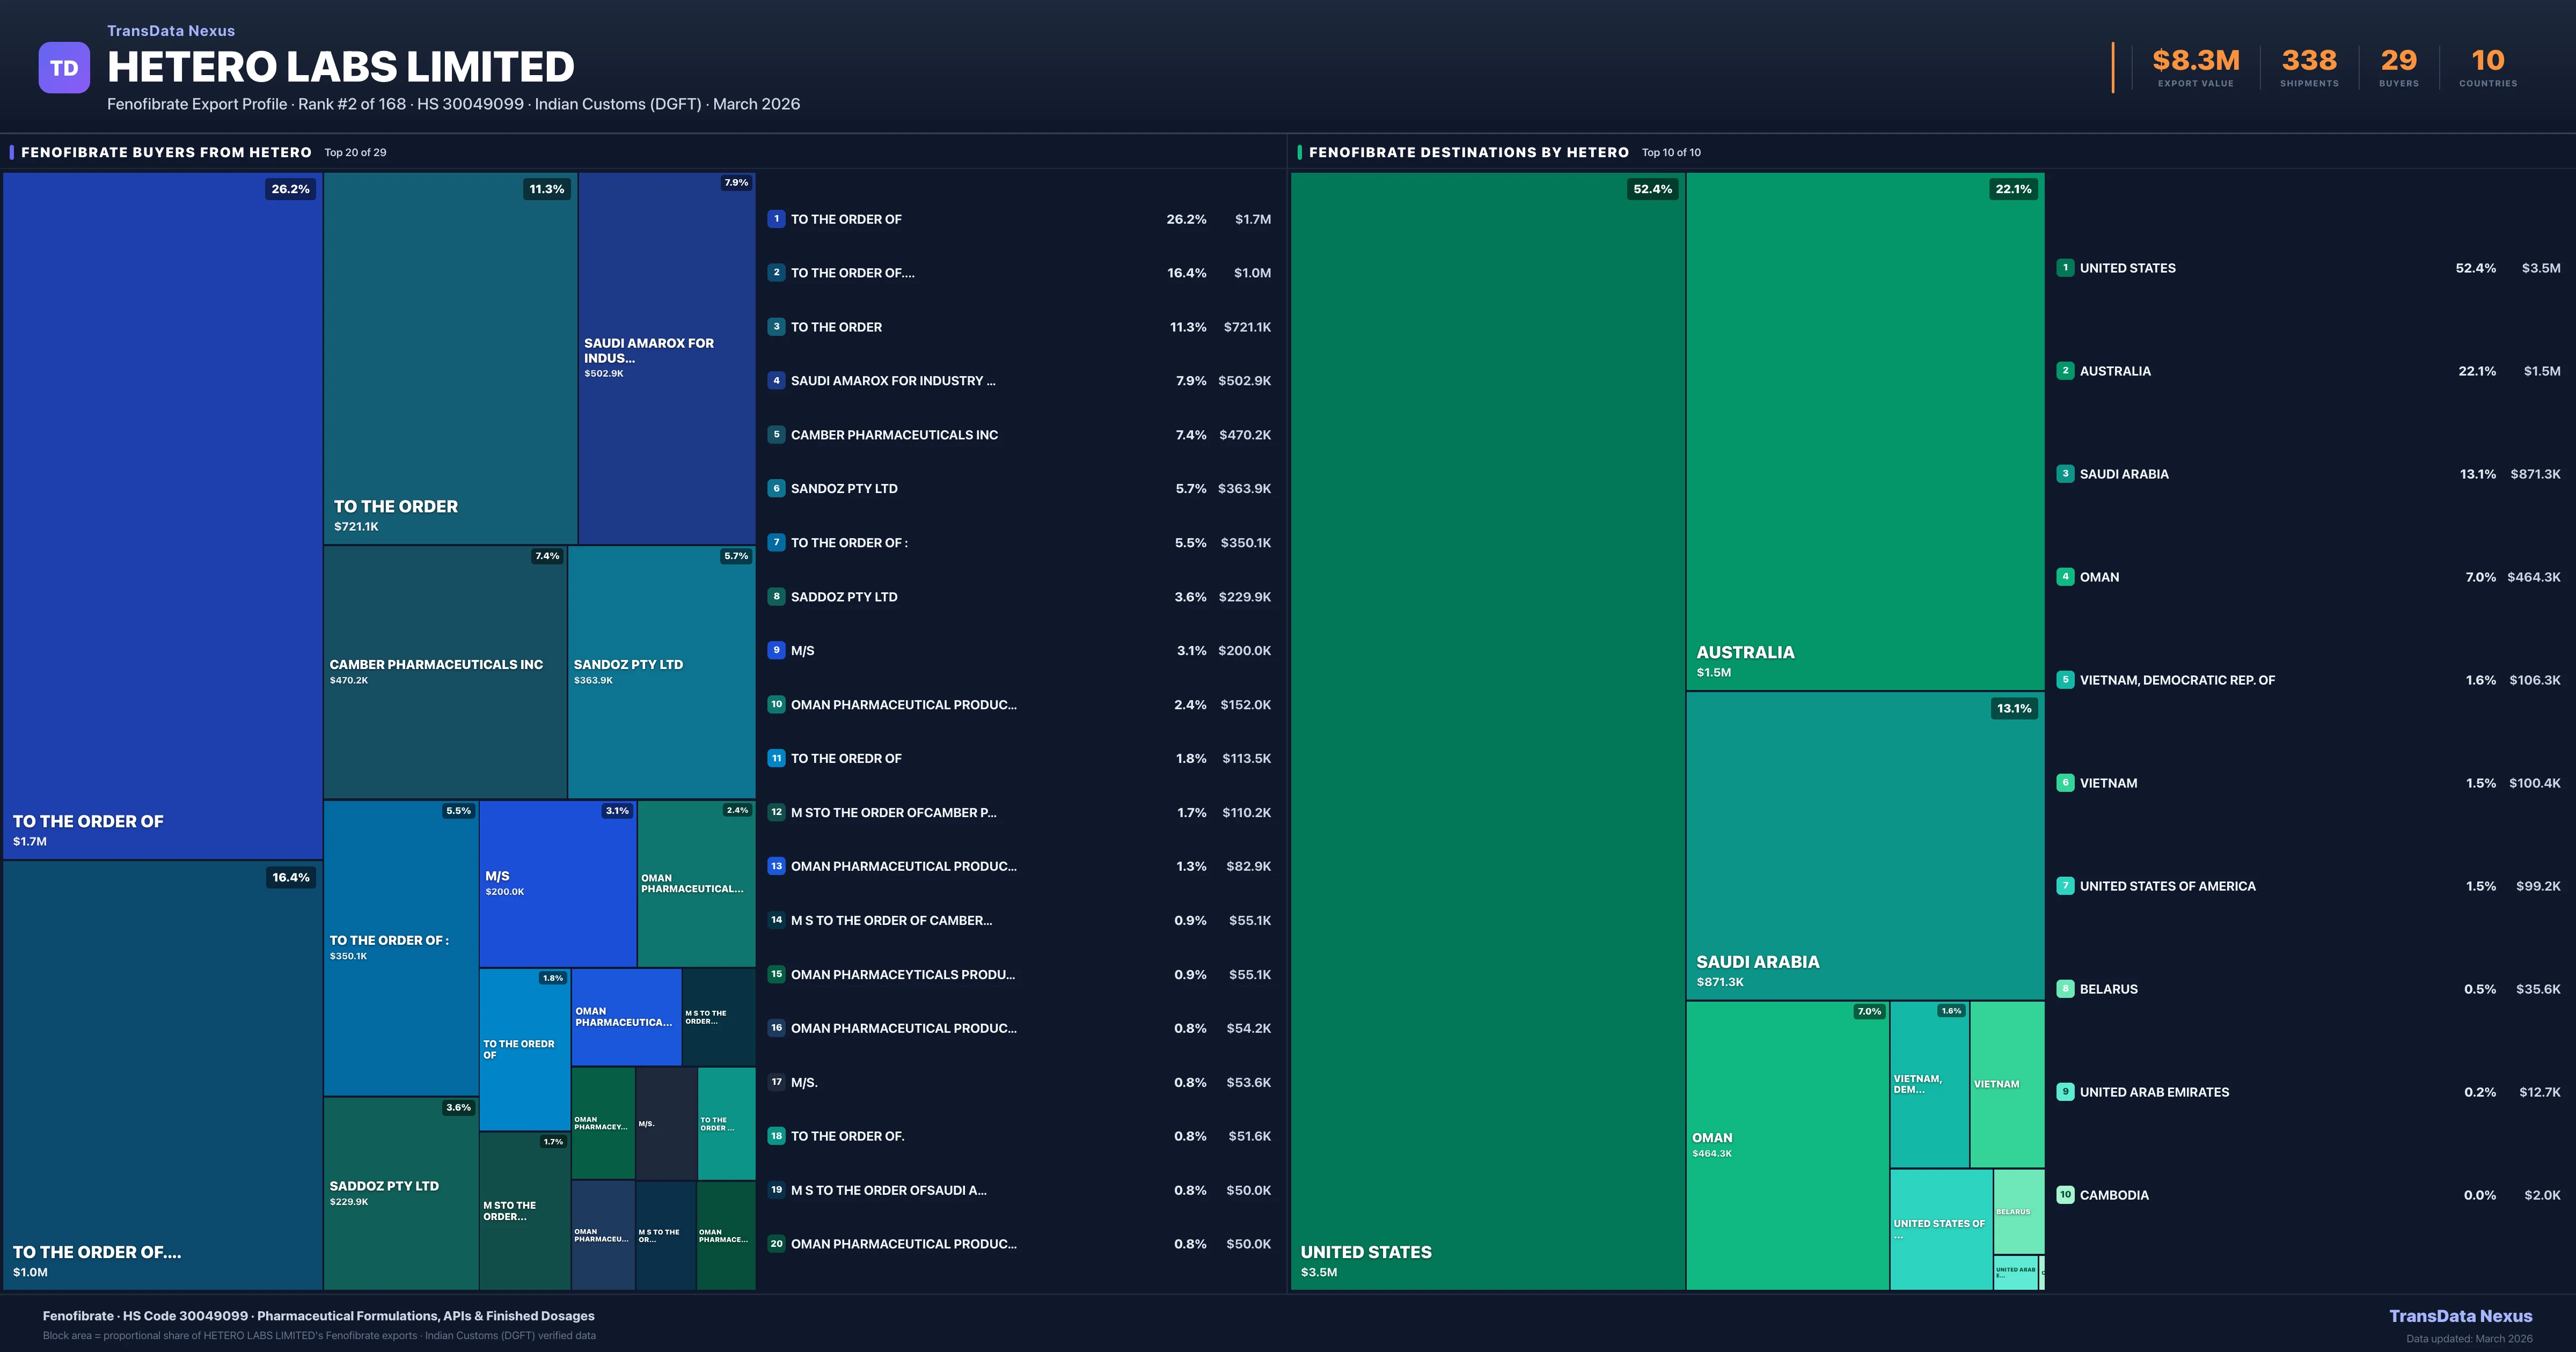Image resolution: width=2576 pixels, height=1352 pixels.
Task: Click rank badge 9 beside M/S
Action: coord(776,650)
